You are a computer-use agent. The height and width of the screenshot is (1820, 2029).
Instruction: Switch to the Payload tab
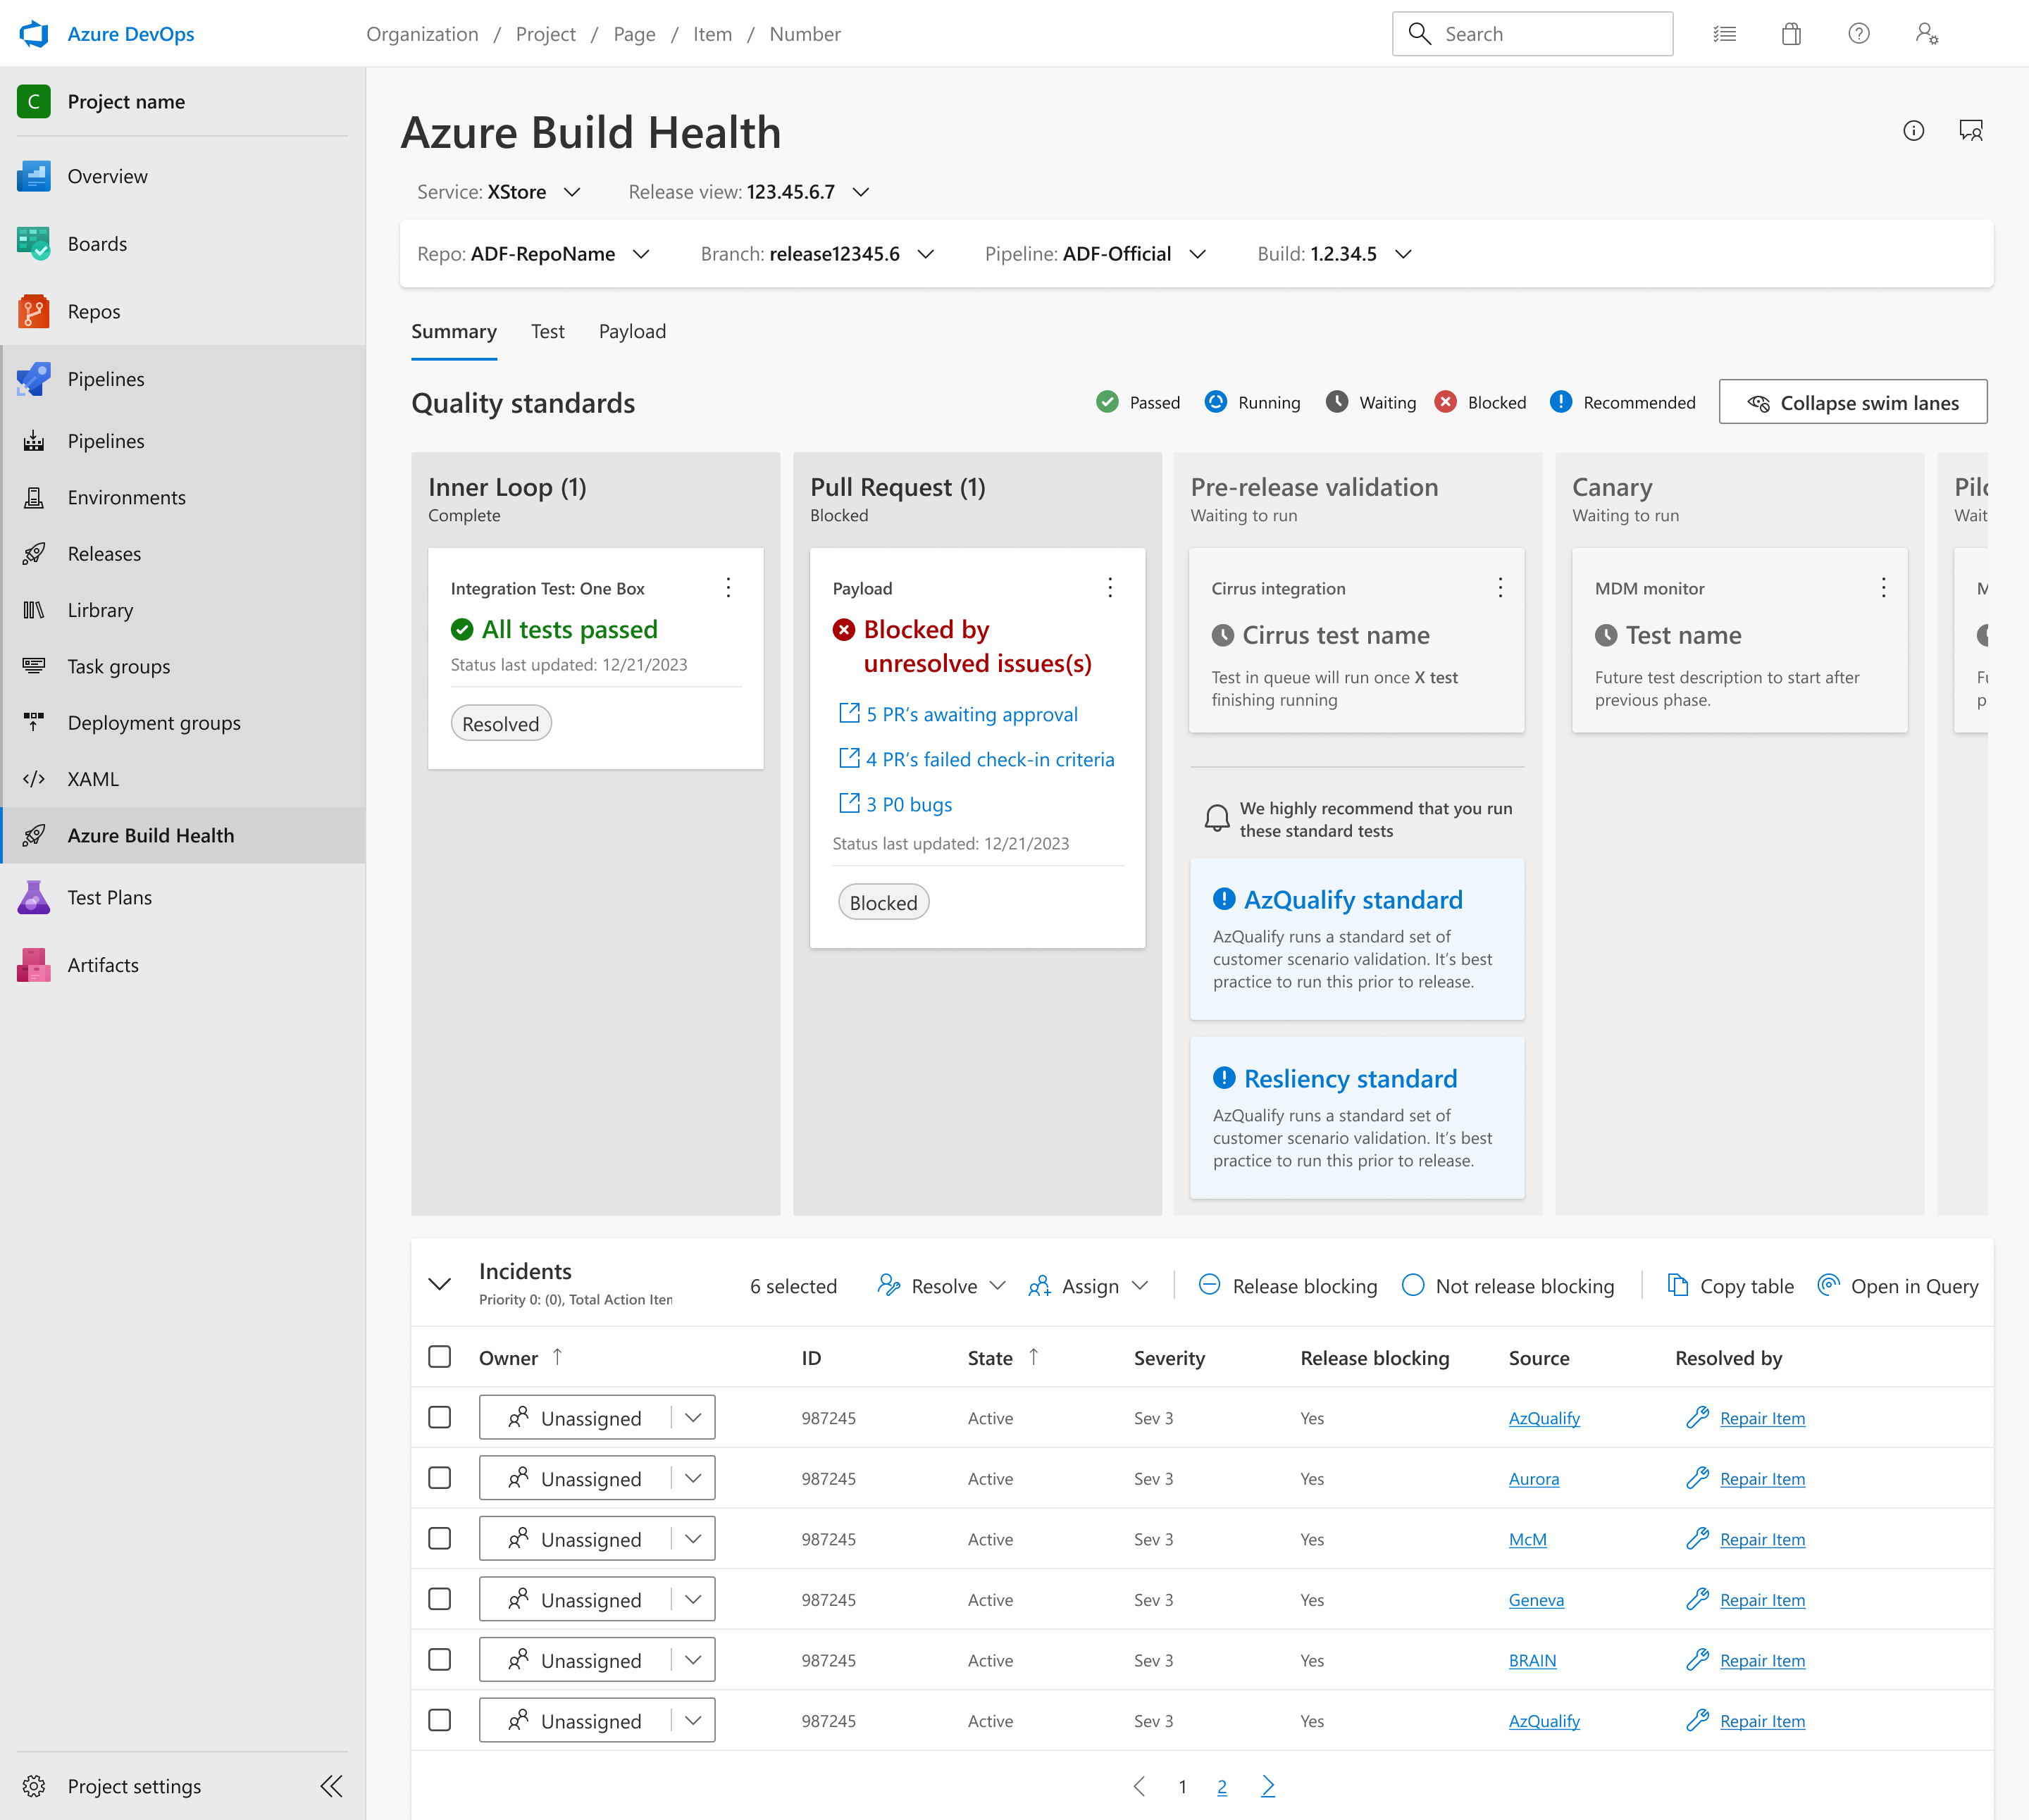(632, 332)
